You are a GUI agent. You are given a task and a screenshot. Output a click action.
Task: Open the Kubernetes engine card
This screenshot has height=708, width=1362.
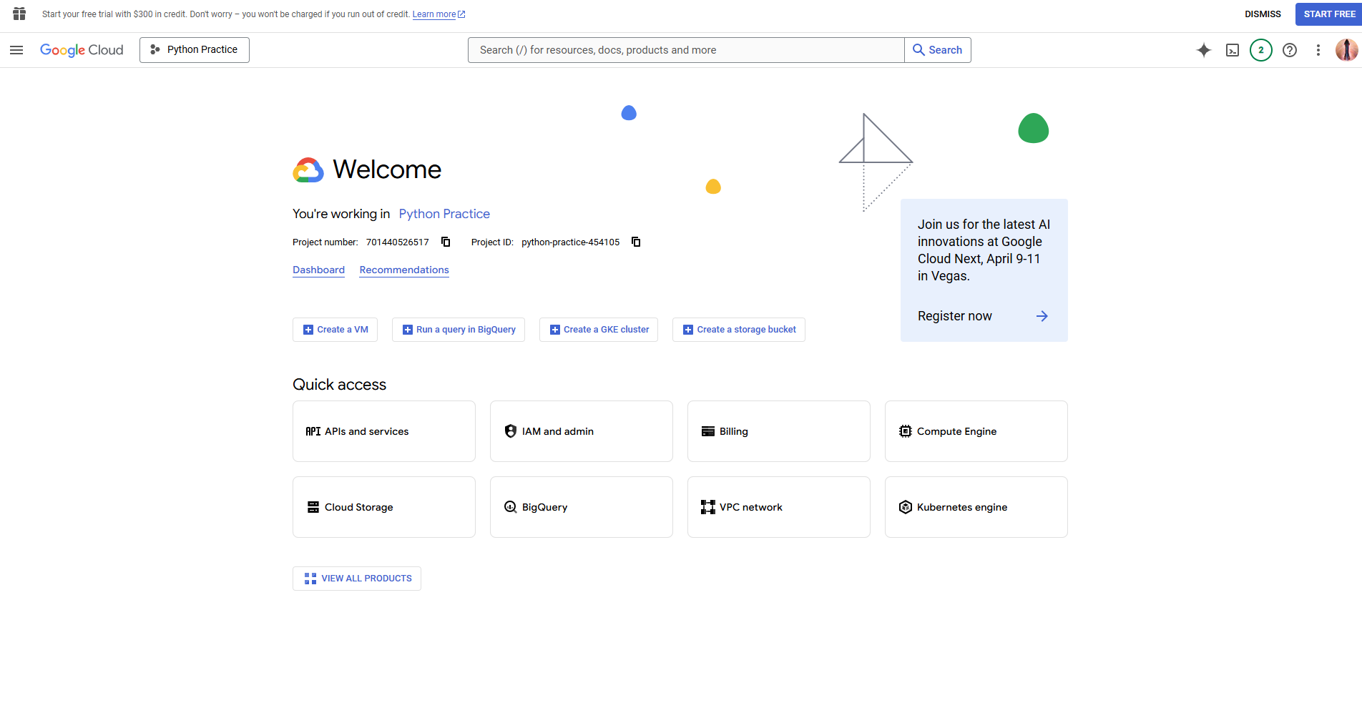[x=976, y=507]
